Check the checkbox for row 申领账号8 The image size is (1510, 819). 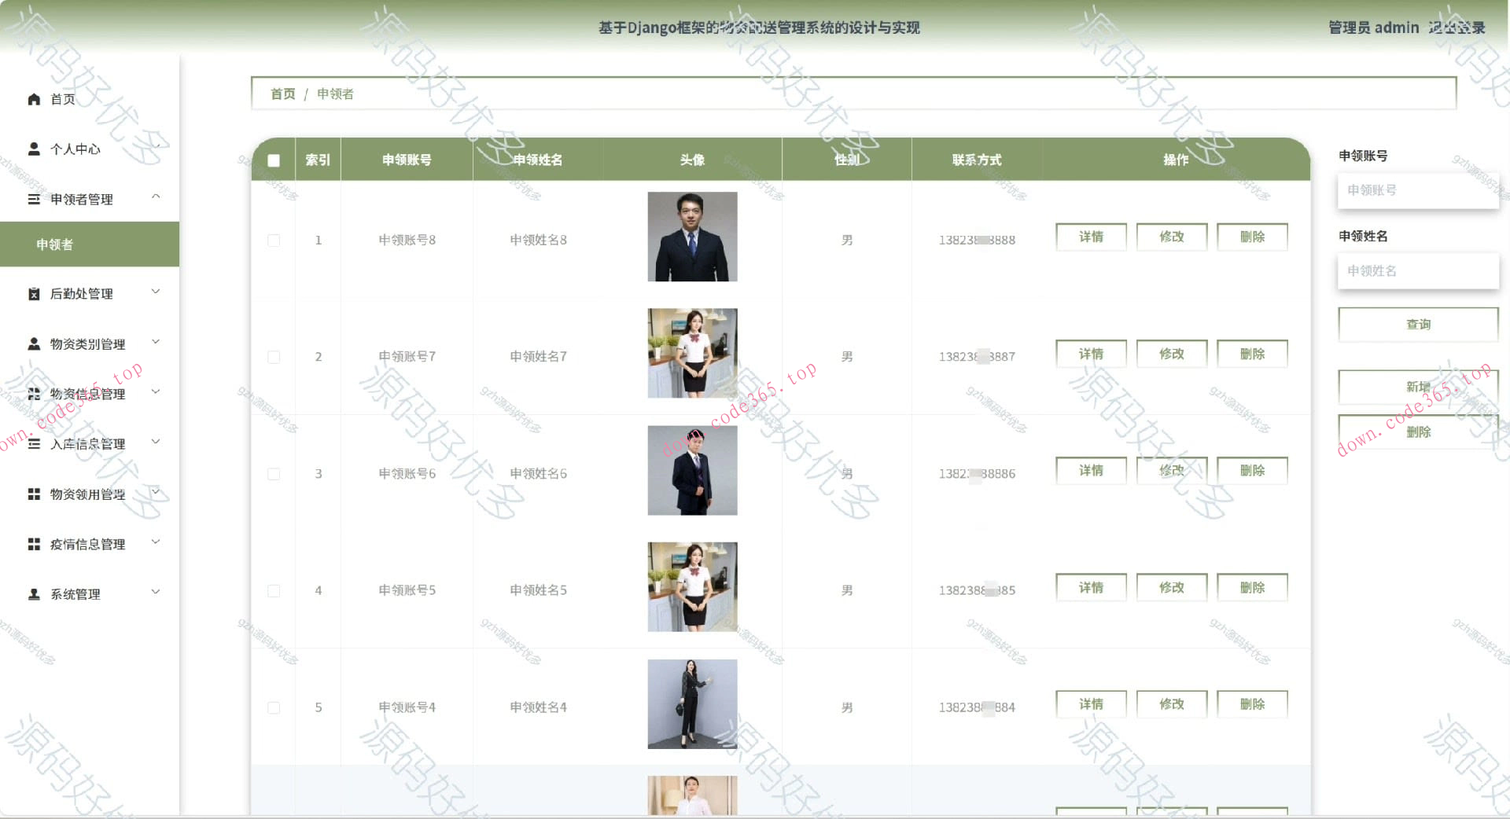coord(274,240)
